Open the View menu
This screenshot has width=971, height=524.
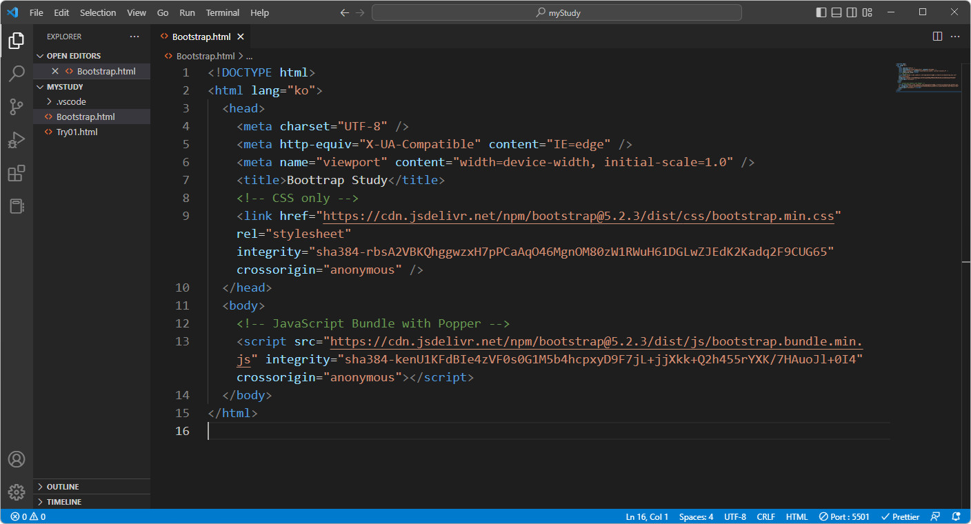pos(137,12)
